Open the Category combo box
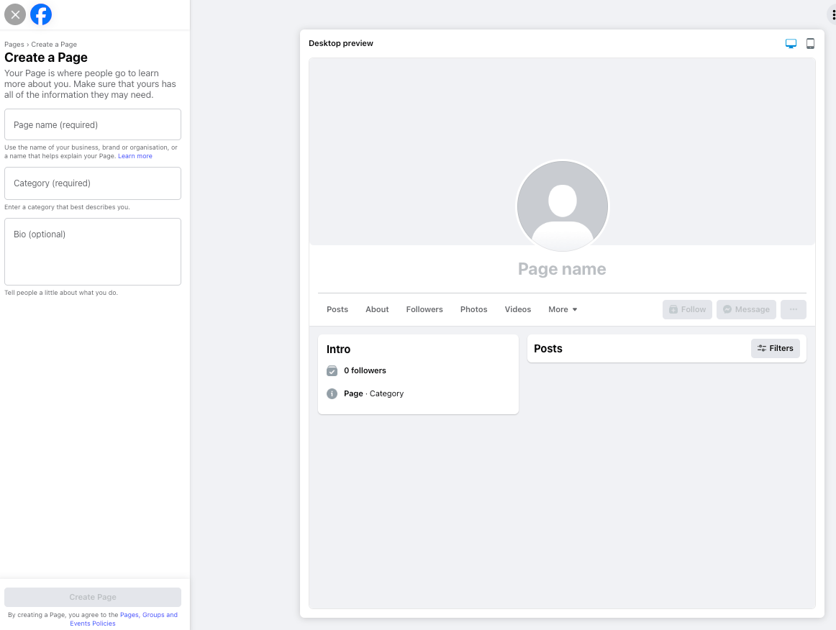The height and width of the screenshot is (630, 836). coord(93,183)
